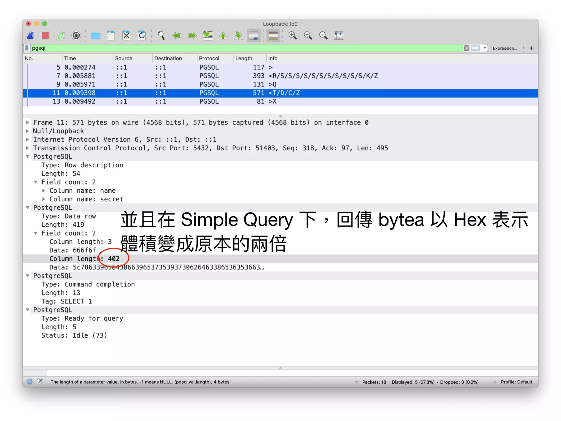Go forward to next packet arrow

(x=192, y=35)
